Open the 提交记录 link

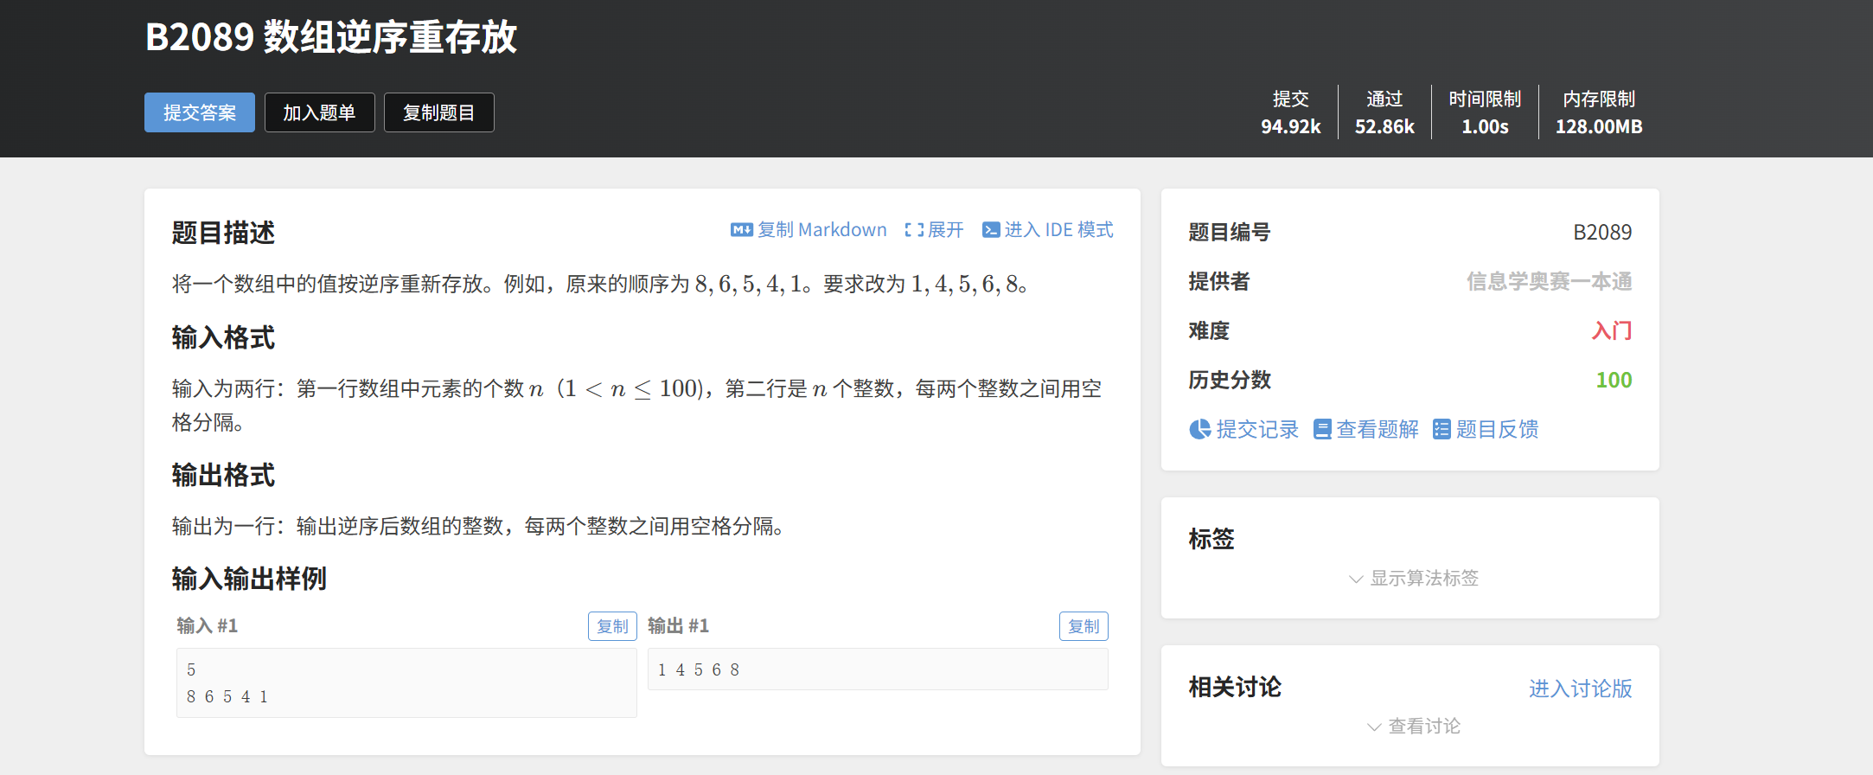pyautogui.click(x=1257, y=430)
